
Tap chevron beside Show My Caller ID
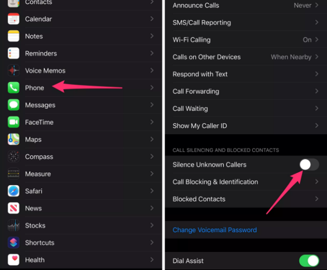coord(317,125)
